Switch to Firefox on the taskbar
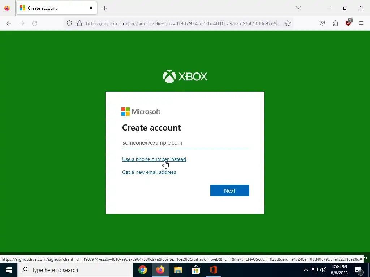Image resolution: width=370 pixels, height=277 pixels. coord(160,270)
